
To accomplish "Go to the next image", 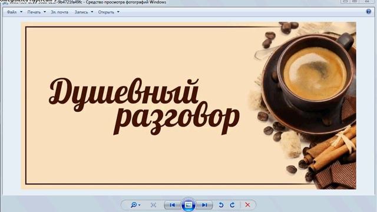I will pyautogui.click(x=204, y=205).
